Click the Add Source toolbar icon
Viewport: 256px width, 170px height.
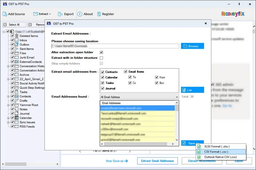[5, 14]
